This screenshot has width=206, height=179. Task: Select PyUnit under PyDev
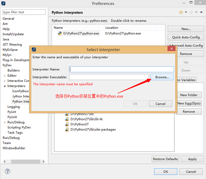click(12, 117)
